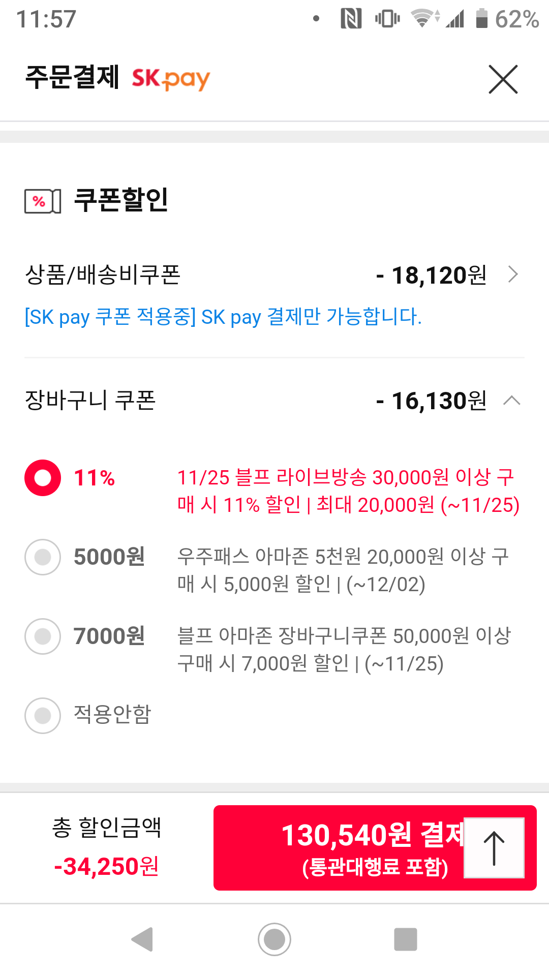Image resolution: width=549 pixels, height=976 pixels.
Task: Open 상품/배송비쿠폰 chevron arrow
Action: point(513,274)
